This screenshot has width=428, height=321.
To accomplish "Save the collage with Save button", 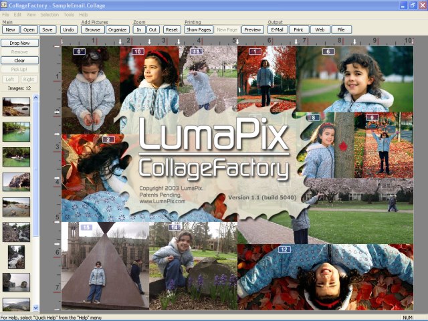I will [x=47, y=29].
